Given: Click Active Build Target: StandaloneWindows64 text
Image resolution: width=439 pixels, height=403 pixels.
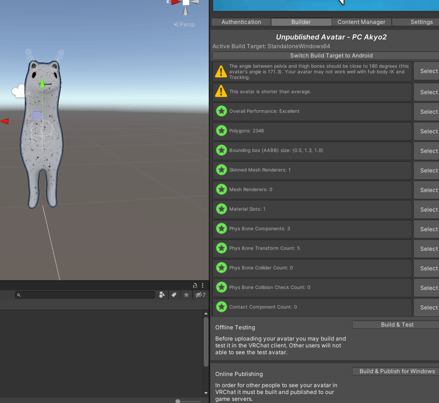Looking at the screenshot, I should click(271, 46).
